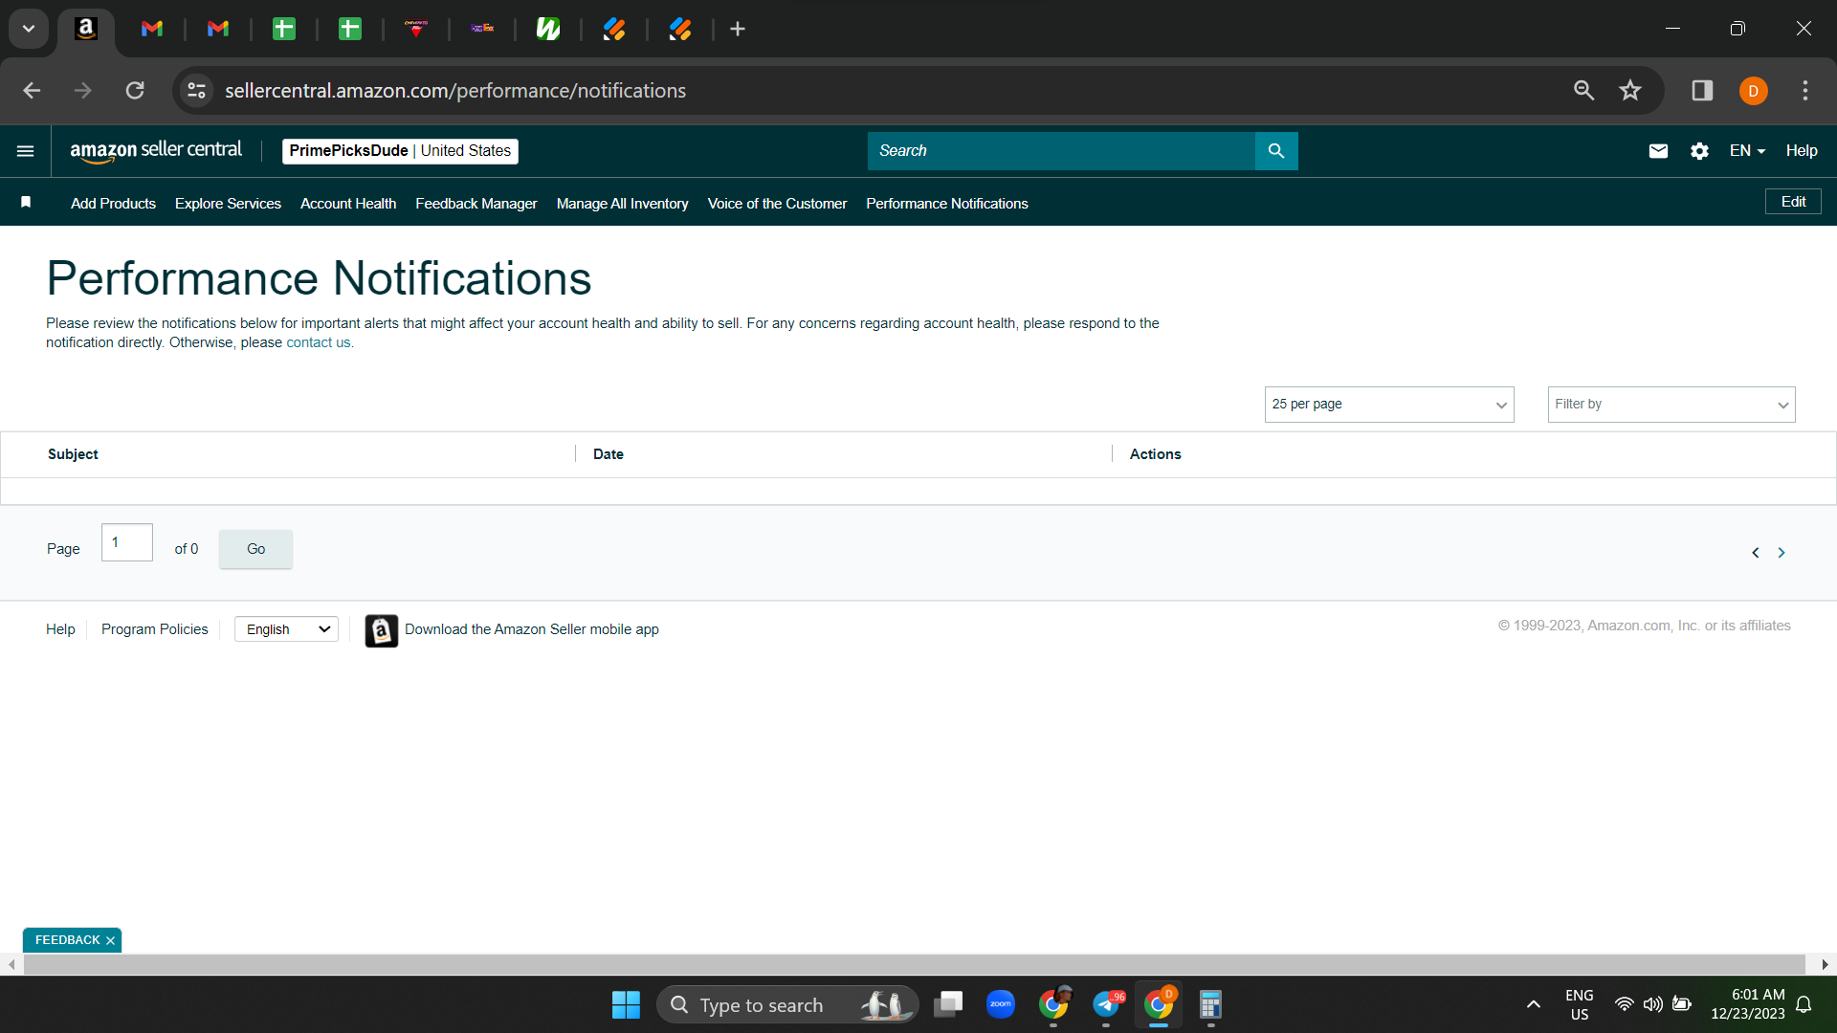Click the Amazon Seller Central logo
The height and width of the screenshot is (1033, 1837).
point(156,150)
